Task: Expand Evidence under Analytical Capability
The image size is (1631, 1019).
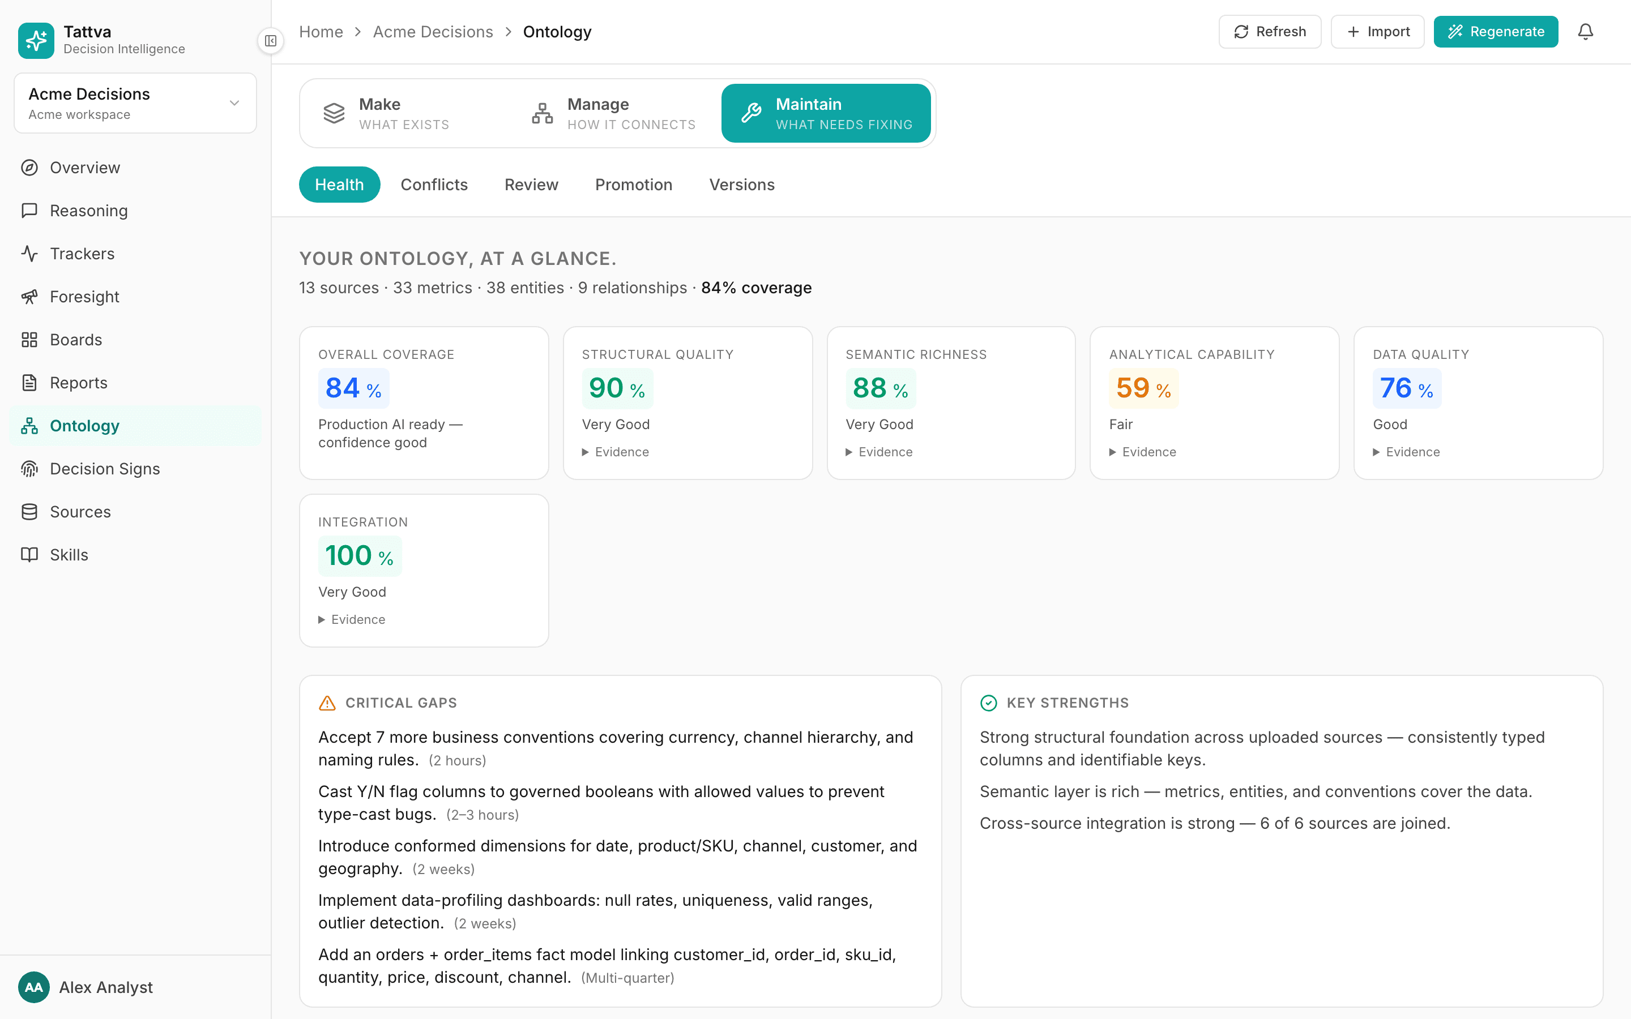Action: tap(1142, 452)
